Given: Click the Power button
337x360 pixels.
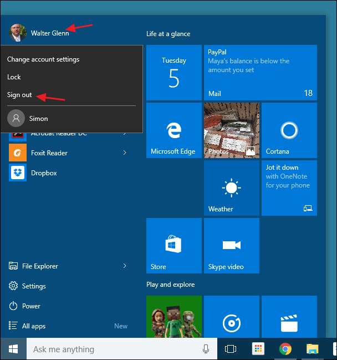Looking at the screenshot, I should [30, 306].
